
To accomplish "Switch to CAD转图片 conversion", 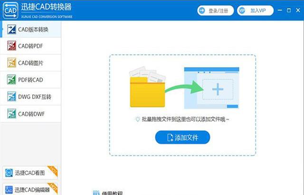I will point(30,63).
